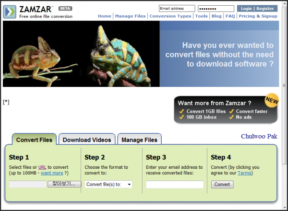Follow the 'want more' link
Screen dimensions: 288x211
pos(52,172)
